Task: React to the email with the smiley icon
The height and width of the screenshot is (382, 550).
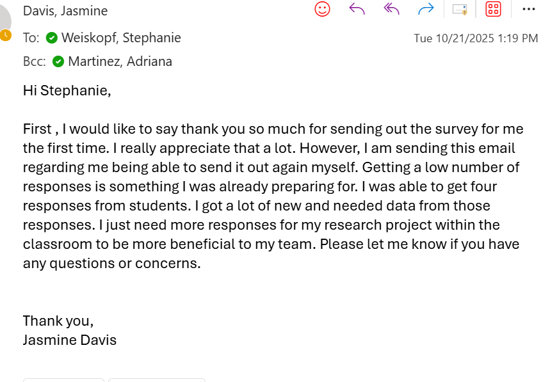Action: pos(323,9)
